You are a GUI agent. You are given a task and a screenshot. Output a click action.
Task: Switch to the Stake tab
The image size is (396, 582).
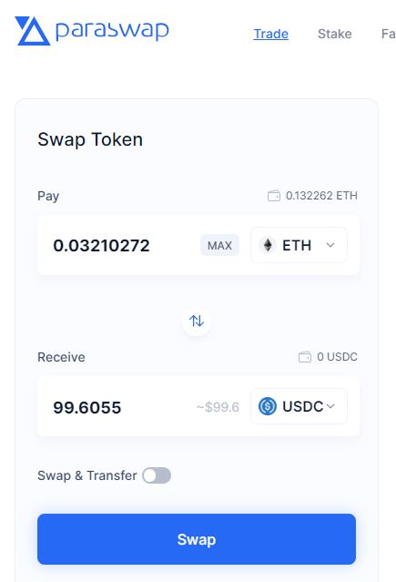pyautogui.click(x=335, y=34)
